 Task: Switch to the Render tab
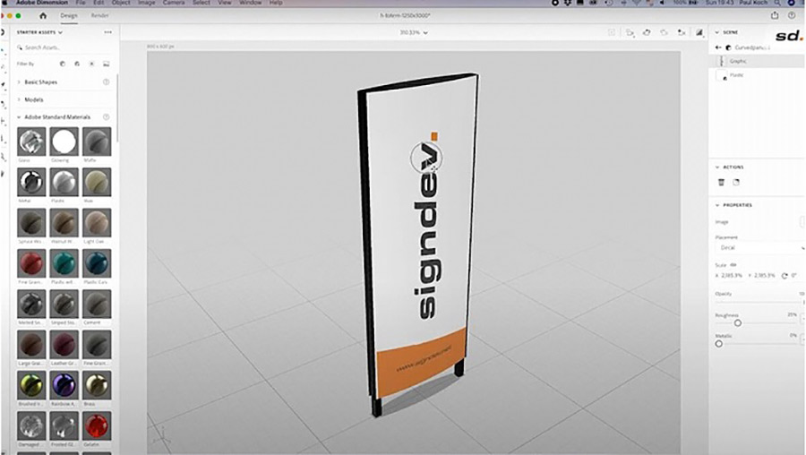coord(99,15)
